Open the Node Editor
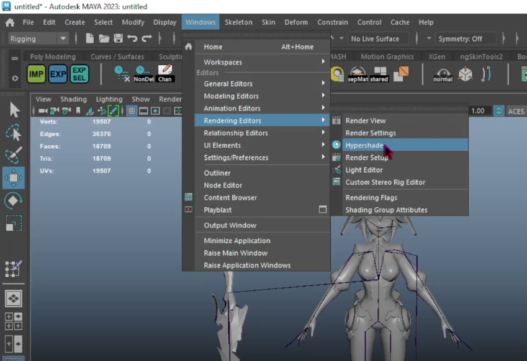527x361 pixels. (262, 185)
